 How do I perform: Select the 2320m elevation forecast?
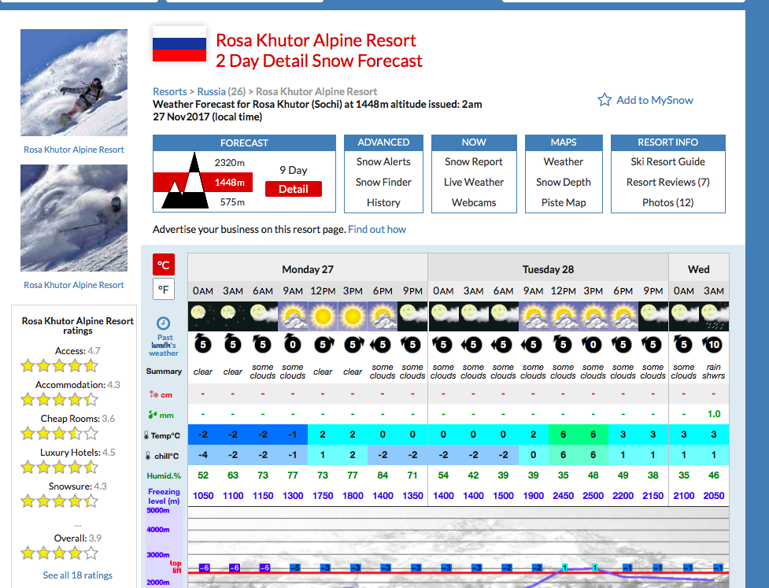pos(230,162)
